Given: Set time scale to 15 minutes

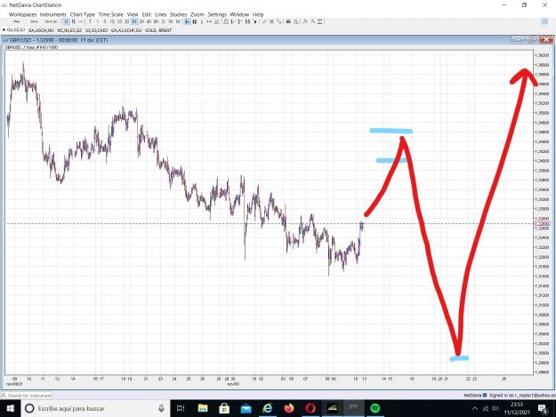Looking at the screenshot, I should pos(119,21).
